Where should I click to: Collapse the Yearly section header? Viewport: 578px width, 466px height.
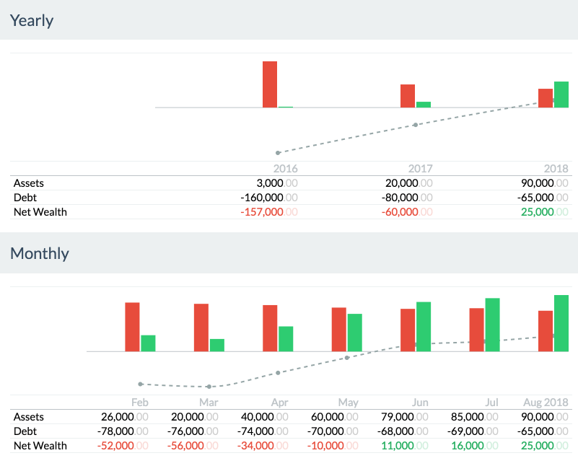[x=32, y=21]
